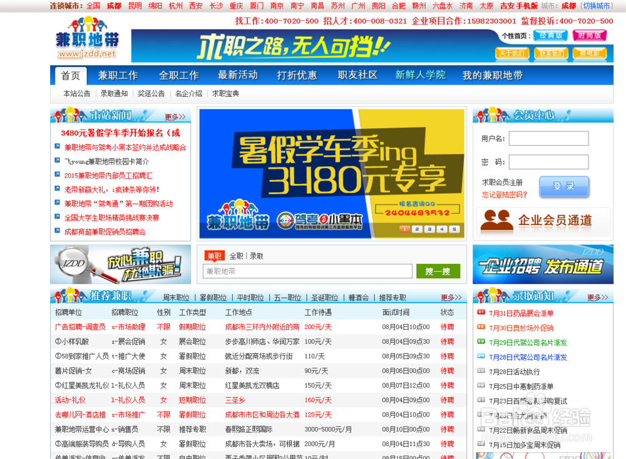Click the 放心兼职 杜绝欺骗 banner

121,265
